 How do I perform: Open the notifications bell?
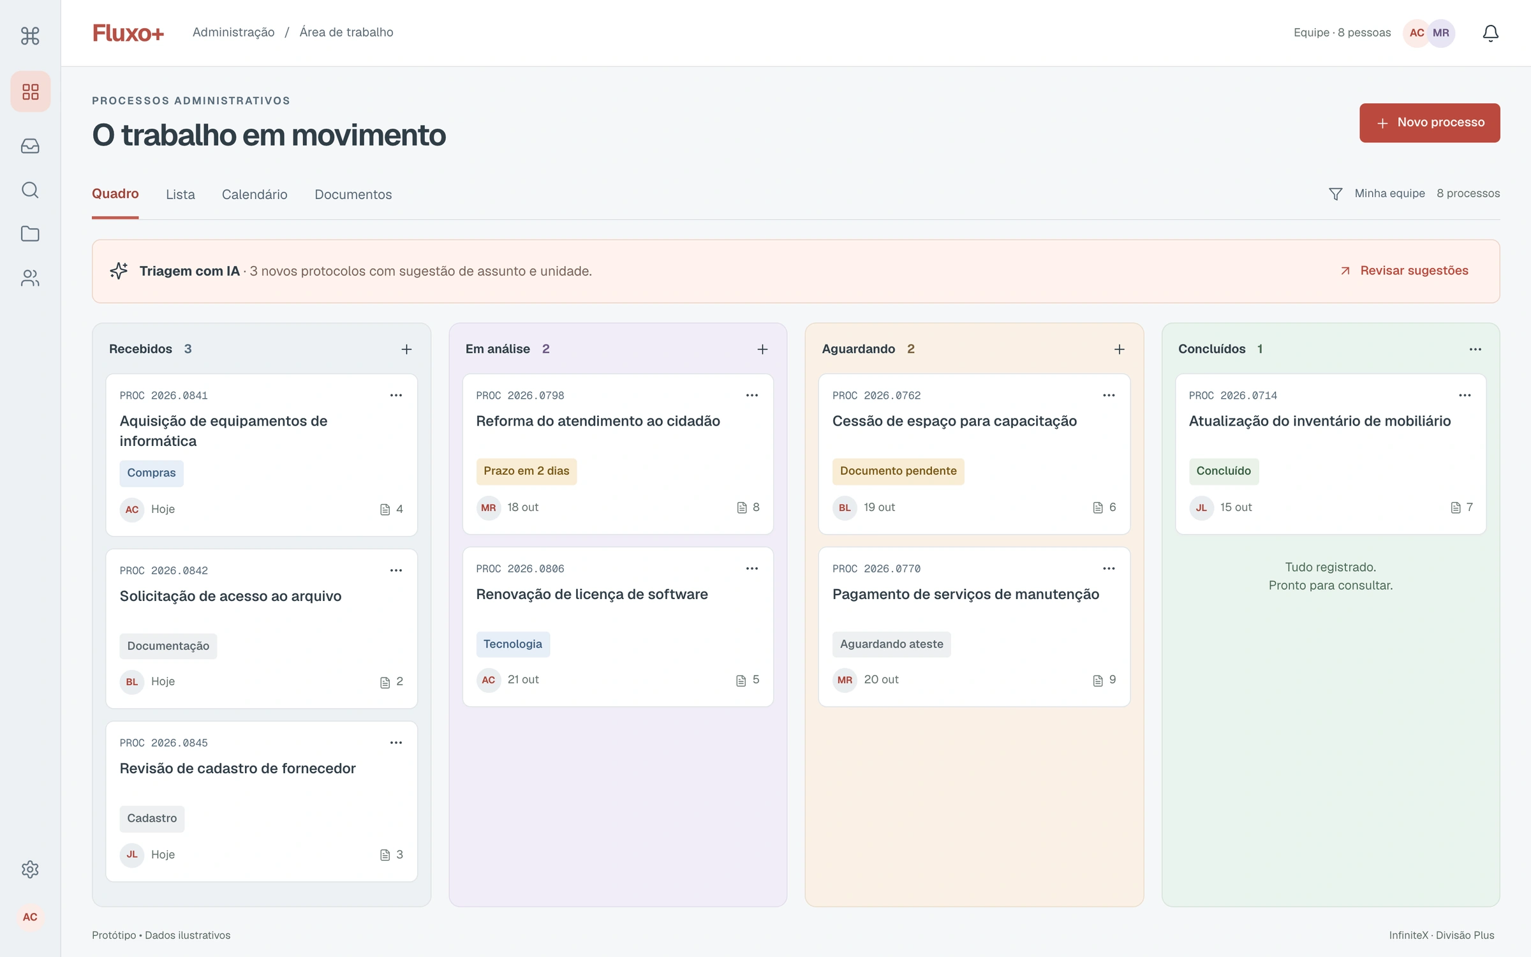click(x=1490, y=33)
